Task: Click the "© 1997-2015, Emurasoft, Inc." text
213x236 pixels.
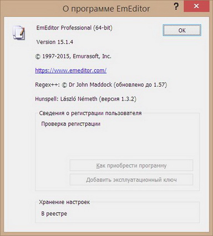Action: click(73, 56)
